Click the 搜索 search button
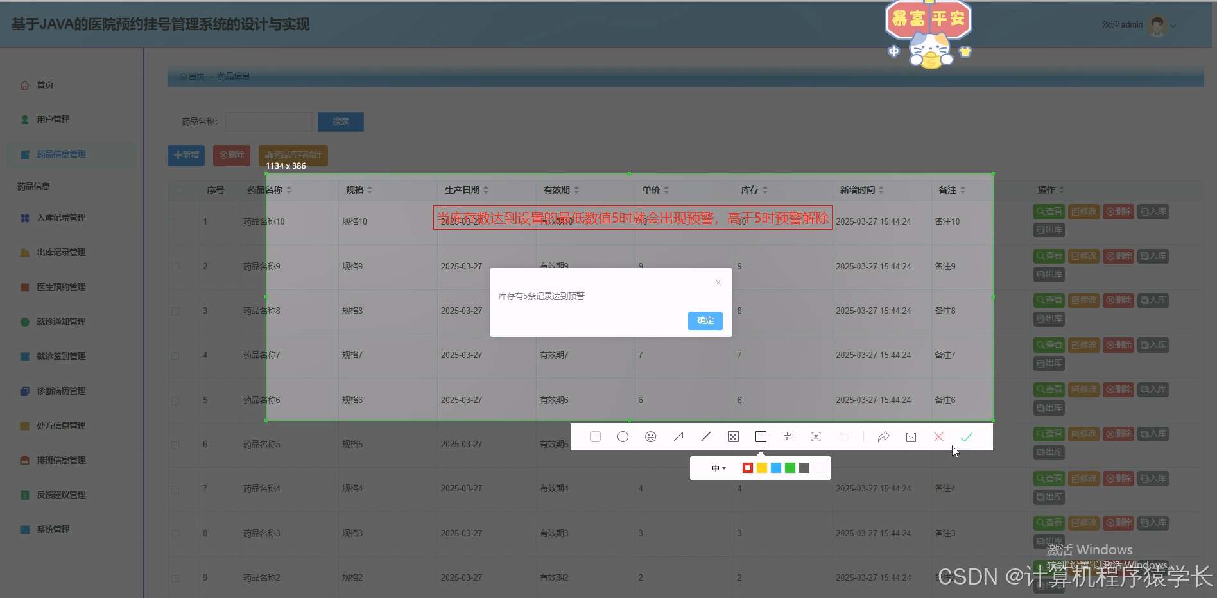 341,122
